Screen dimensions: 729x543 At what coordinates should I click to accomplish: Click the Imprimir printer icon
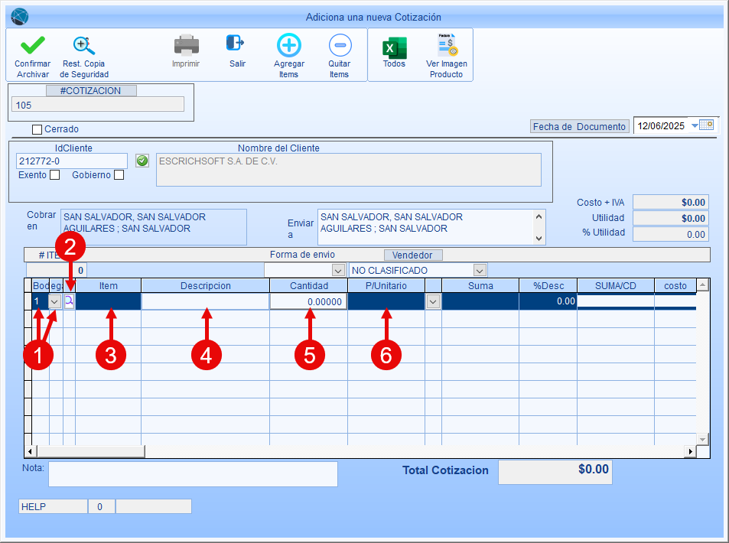point(186,45)
